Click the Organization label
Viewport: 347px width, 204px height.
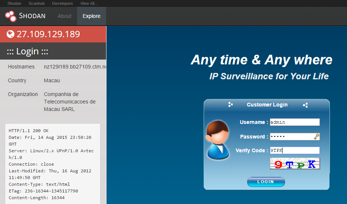pos(23,94)
